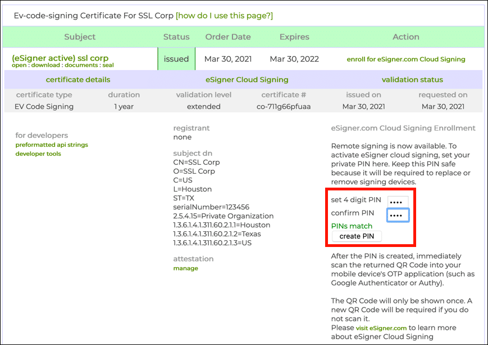The width and height of the screenshot is (488, 345).
Task: Focus the 'set 4 digit PIN' field
Action: (398, 201)
